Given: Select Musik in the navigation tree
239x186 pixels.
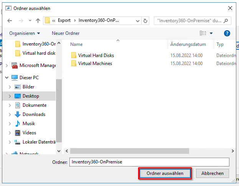Looking at the screenshot, I should tap(29, 124).
